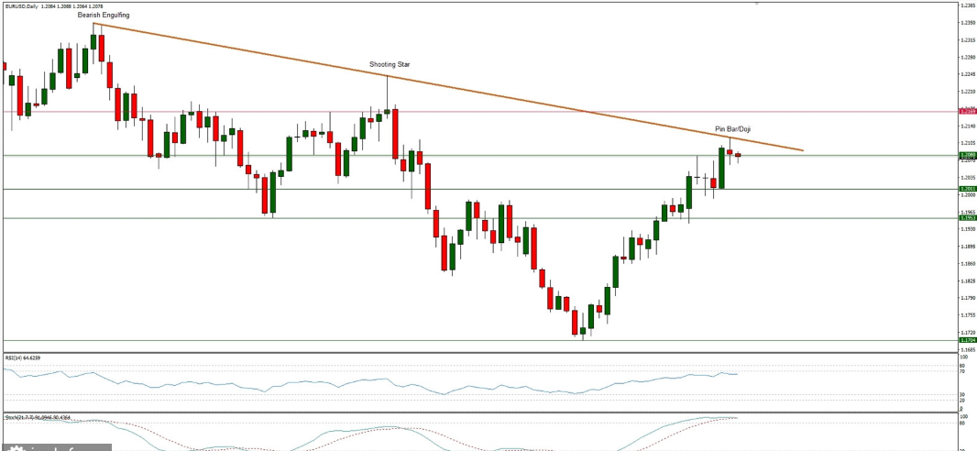Click the lowest candlestick near 1.1704 support
Image resolution: width=977 pixels, height=451 pixels.
pyautogui.click(x=582, y=331)
